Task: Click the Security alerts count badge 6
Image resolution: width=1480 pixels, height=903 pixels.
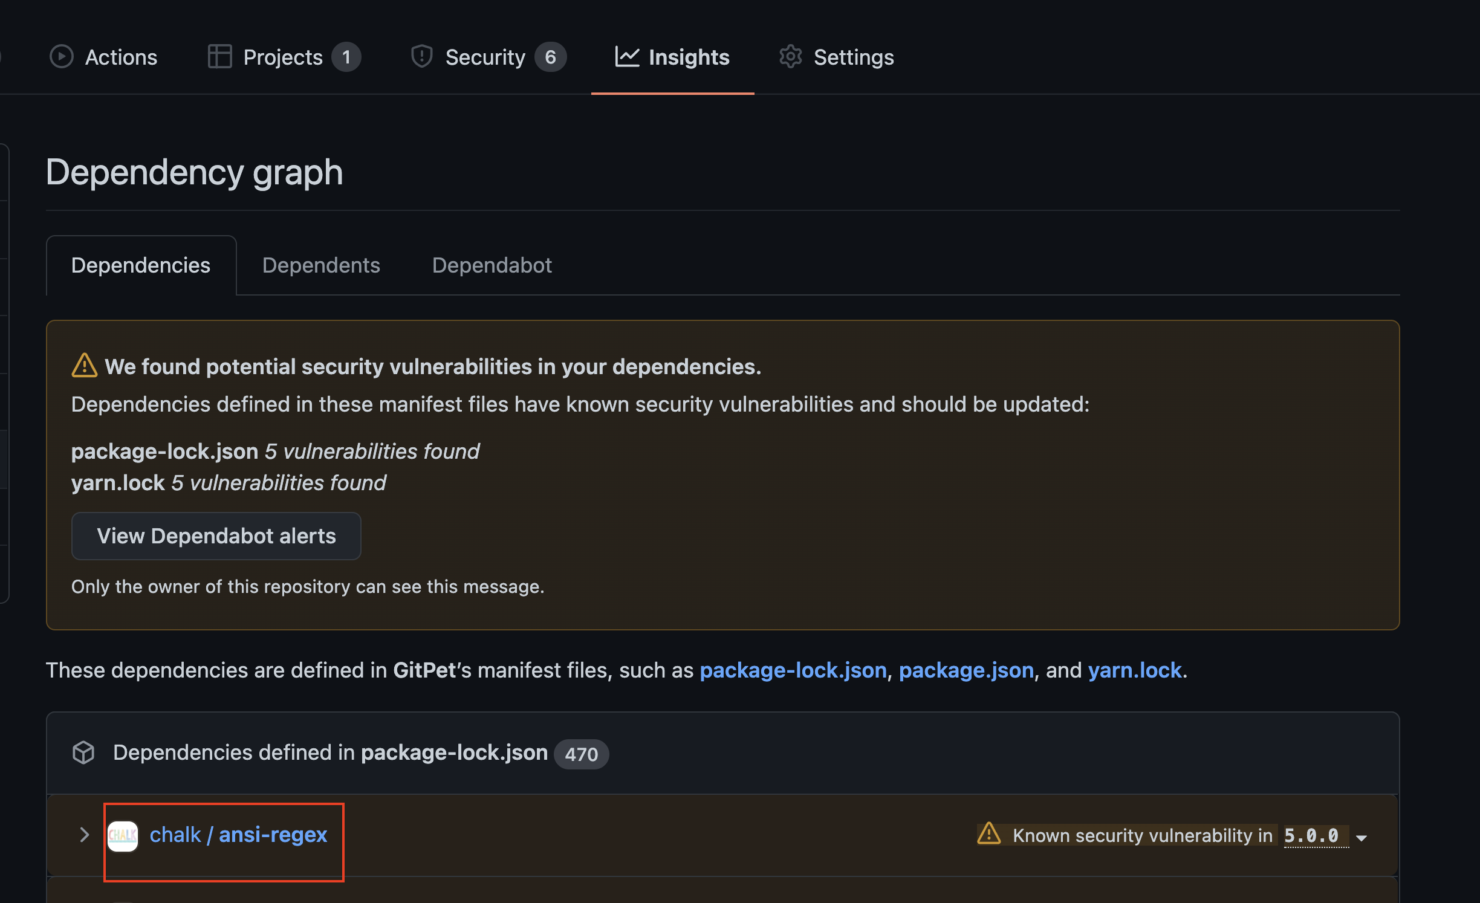Action: click(x=550, y=57)
